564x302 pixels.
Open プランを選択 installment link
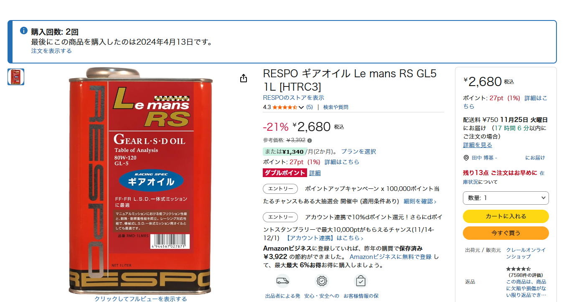coord(358,152)
